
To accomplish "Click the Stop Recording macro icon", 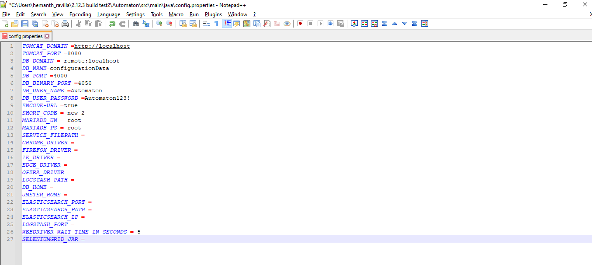I will coord(310,24).
